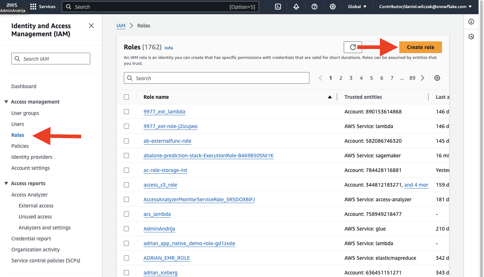This screenshot has width=484, height=277.
Task: Collapse the Access management section
Action: [x=6, y=102]
